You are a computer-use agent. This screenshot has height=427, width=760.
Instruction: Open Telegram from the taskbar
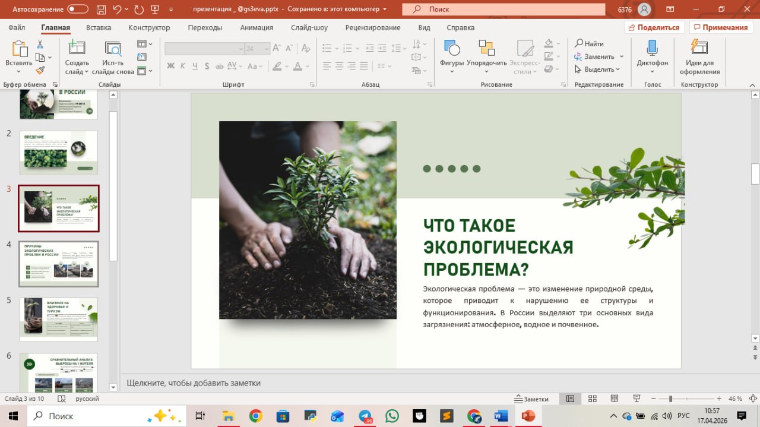[366, 416]
